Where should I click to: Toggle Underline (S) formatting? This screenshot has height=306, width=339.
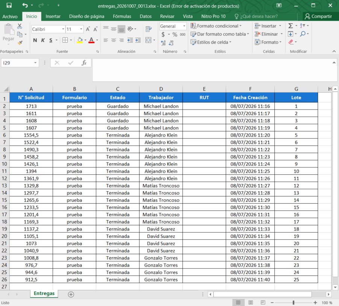coord(51,40)
